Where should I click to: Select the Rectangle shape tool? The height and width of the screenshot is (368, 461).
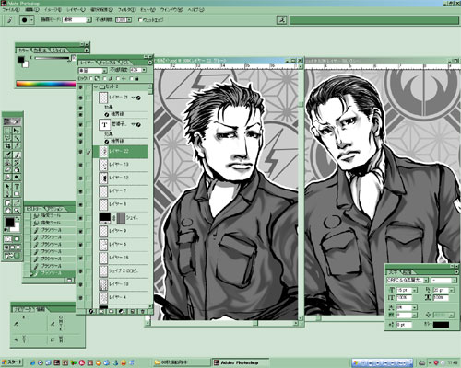tap(17, 194)
